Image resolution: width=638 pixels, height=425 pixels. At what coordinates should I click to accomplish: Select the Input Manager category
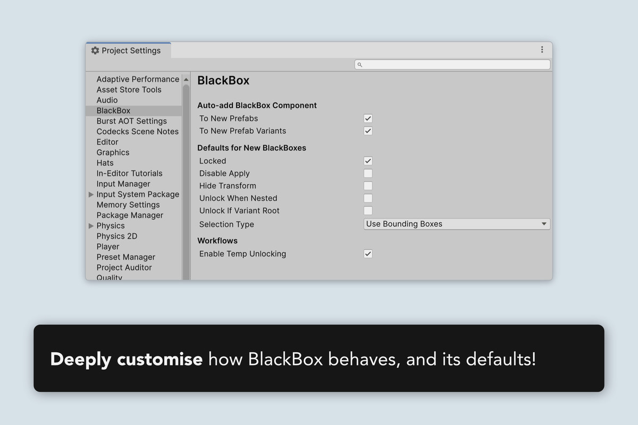[123, 184]
